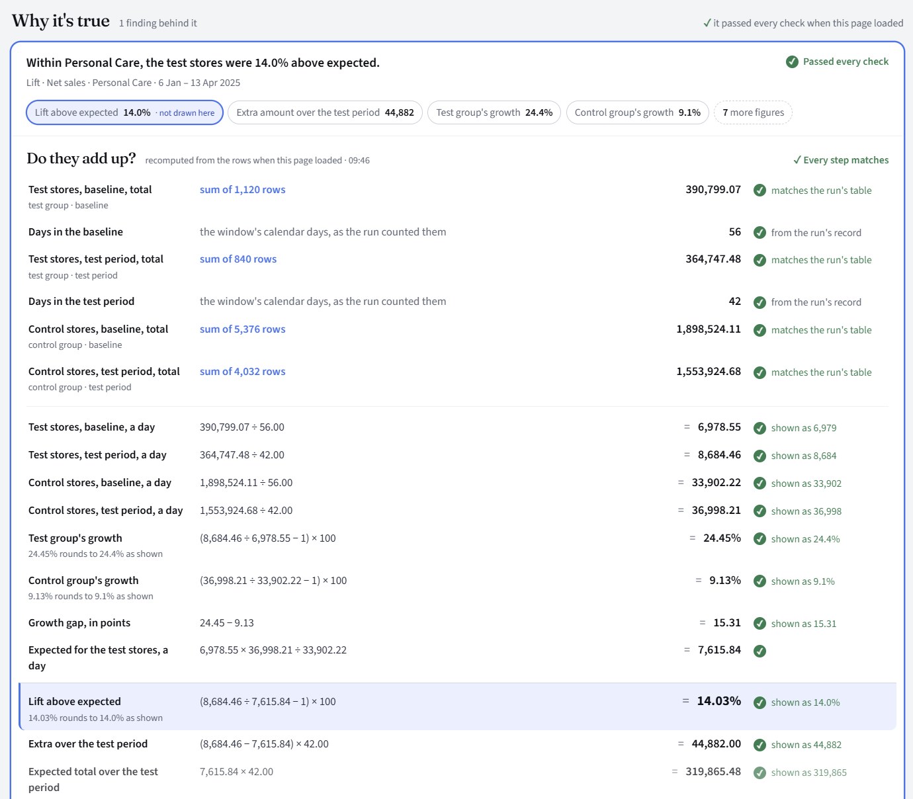This screenshot has height=799, width=913.
Task: Open the 'sum of 840 rows' link
Action: (238, 259)
